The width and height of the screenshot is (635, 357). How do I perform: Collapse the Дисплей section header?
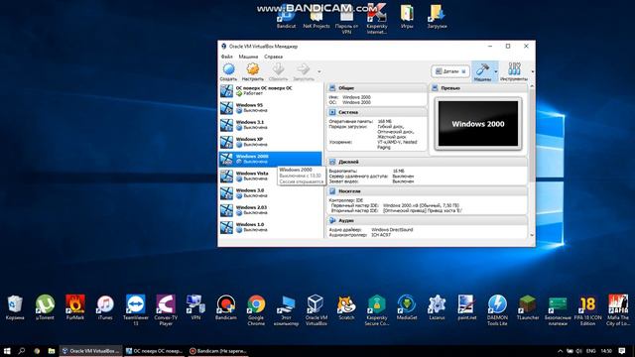click(x=427, y=162)
